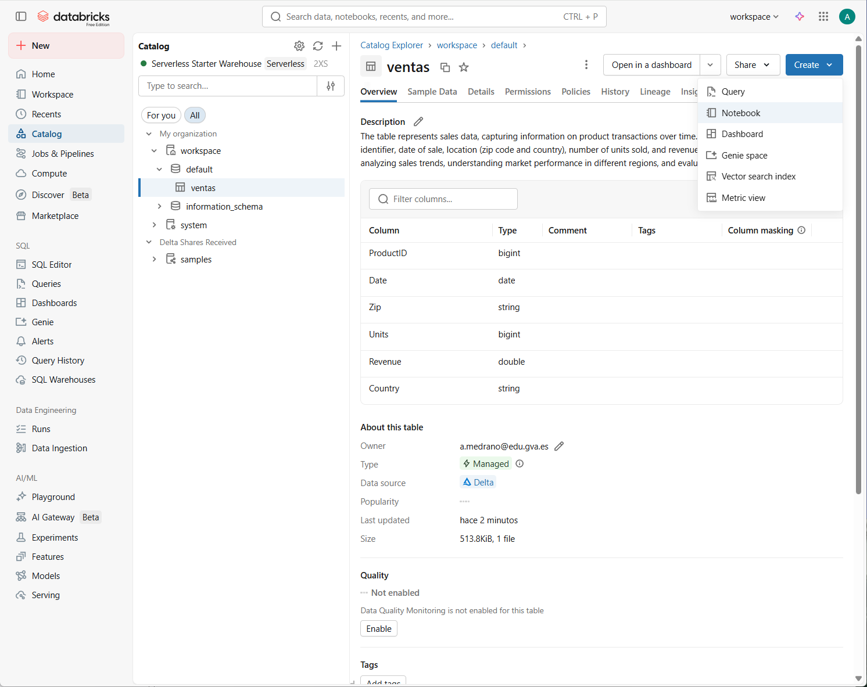Go to Catalog Explorer breadcrumb
The height and width of the screenshot is (687, 867).
point(392,45)
